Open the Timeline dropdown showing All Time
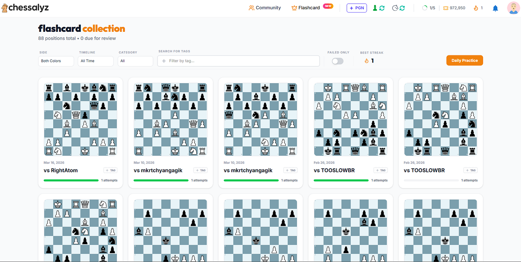This screenshot has height=262, width=521. click(96, 61)
